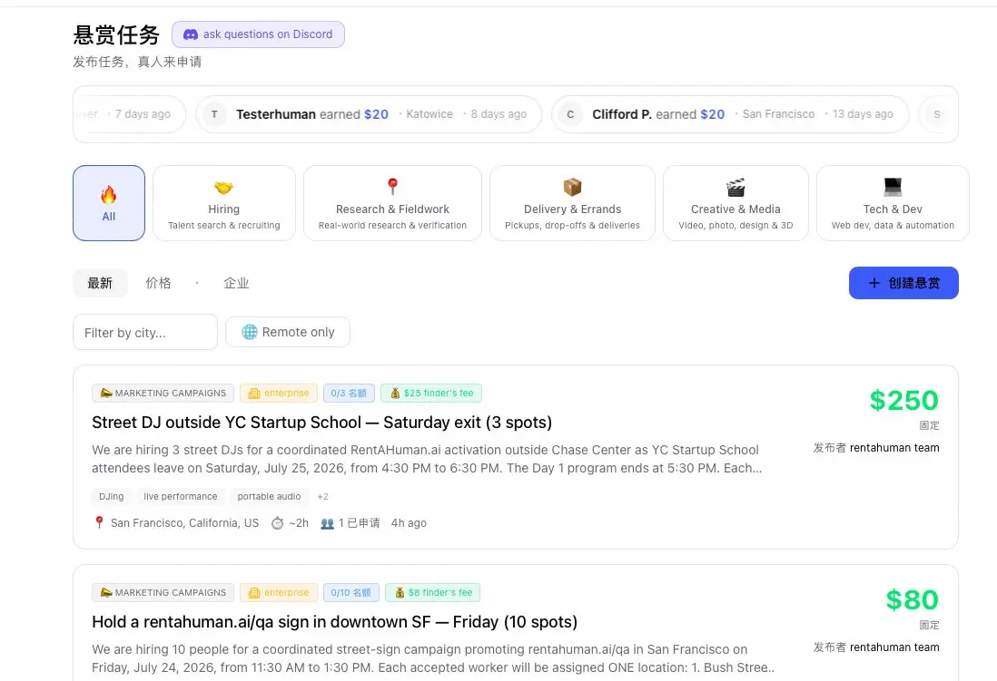Viewport: 997px width, 681px height.
Task: Choose the Tech & Dev category label
Action: (x=893, y=209)
